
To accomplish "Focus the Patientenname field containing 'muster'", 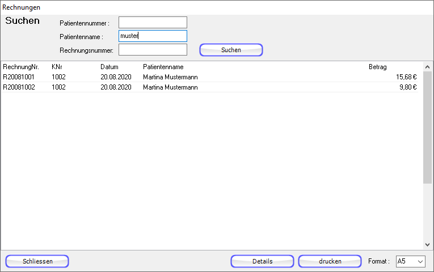I will (x=153, y=36).
